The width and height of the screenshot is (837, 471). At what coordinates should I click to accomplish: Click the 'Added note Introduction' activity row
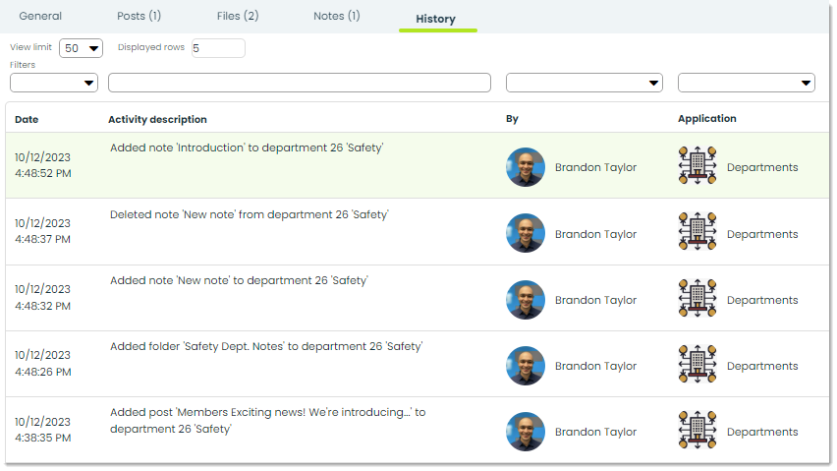pyautogui.click(x=417, y=165)
